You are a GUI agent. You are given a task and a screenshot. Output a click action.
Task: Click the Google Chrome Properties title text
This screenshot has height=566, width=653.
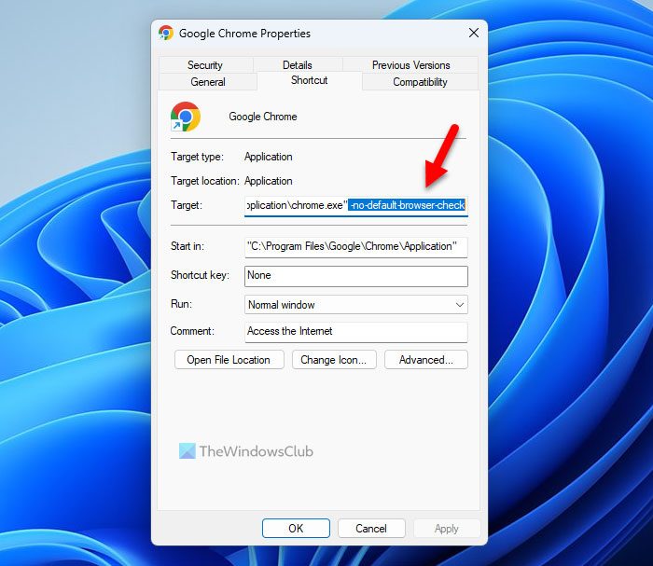244,34
